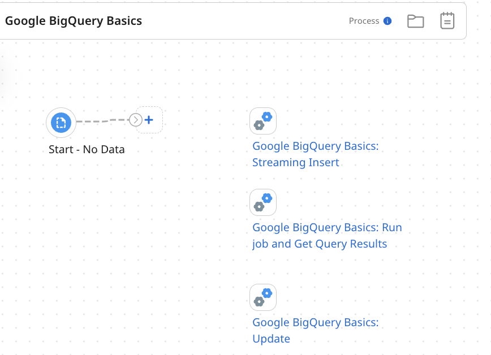
Task: Select the Streaming Insert connector gear icon
Action: [262, 120]
